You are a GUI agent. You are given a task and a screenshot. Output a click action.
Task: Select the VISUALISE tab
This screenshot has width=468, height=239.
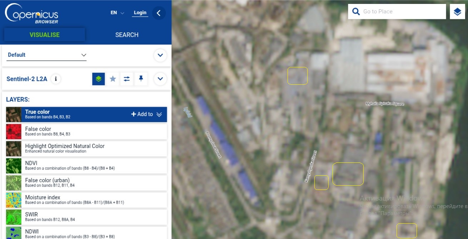pos(45,35)
